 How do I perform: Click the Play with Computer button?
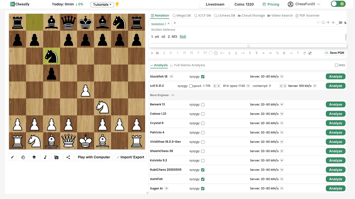pos(94,157)
